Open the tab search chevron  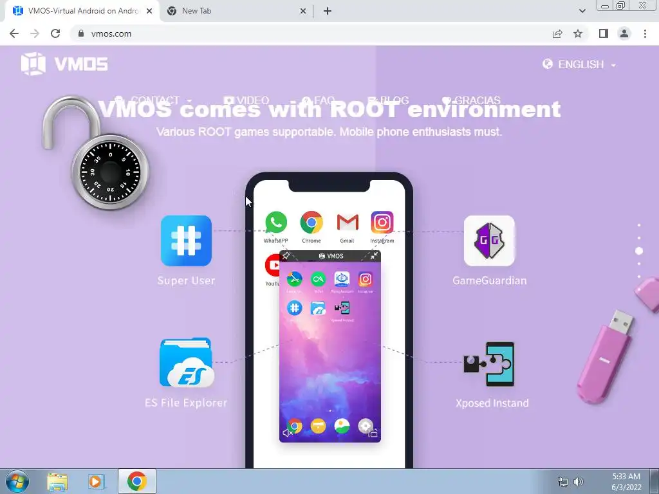[x=582, y=11]
